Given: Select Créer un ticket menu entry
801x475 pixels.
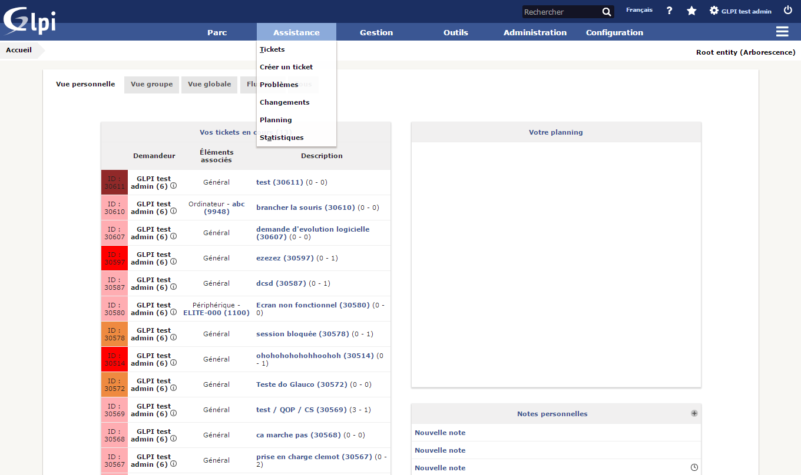Looking at the screenshot, I should [x=286, y=67].
